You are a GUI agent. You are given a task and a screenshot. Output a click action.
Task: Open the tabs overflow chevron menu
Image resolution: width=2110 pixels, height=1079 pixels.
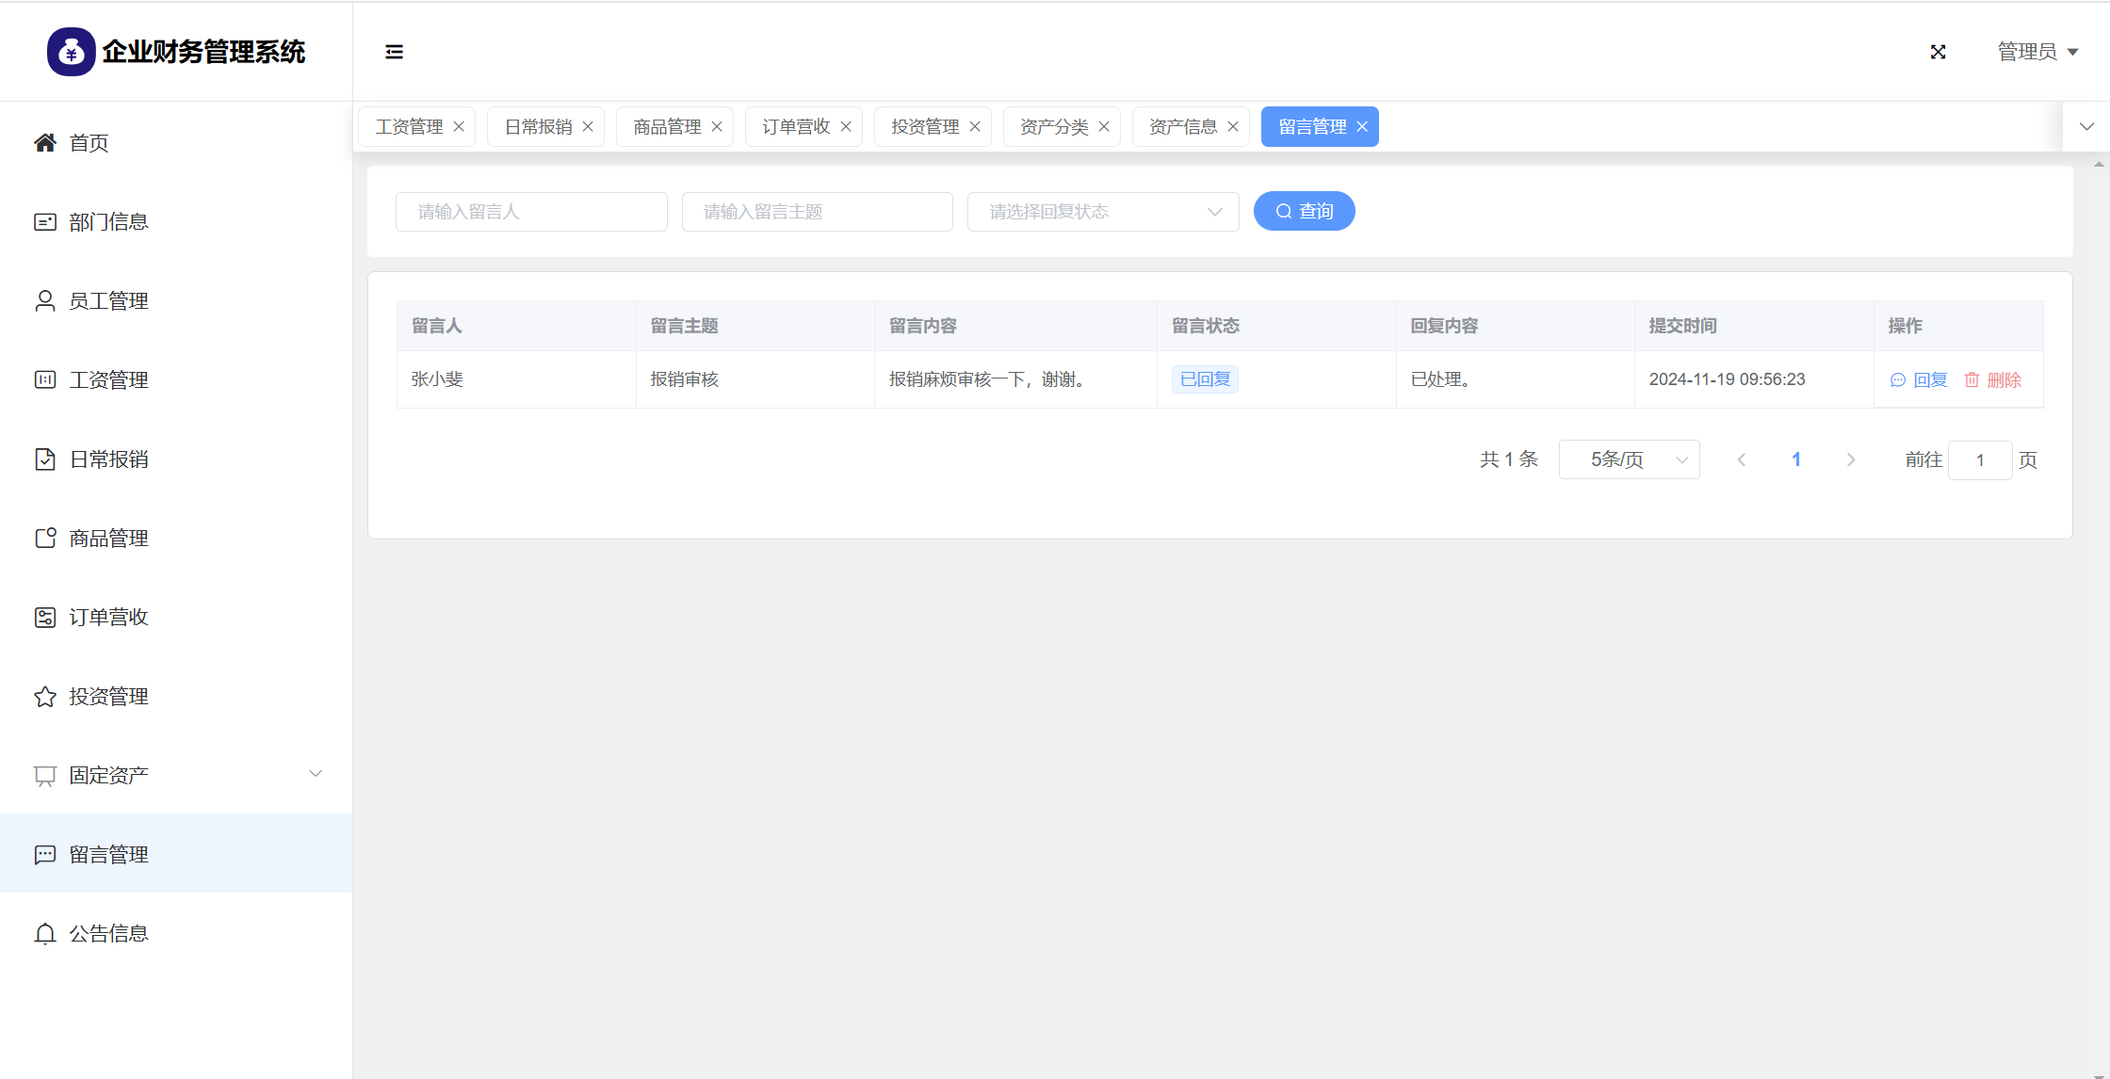[x=2086, y=127]
